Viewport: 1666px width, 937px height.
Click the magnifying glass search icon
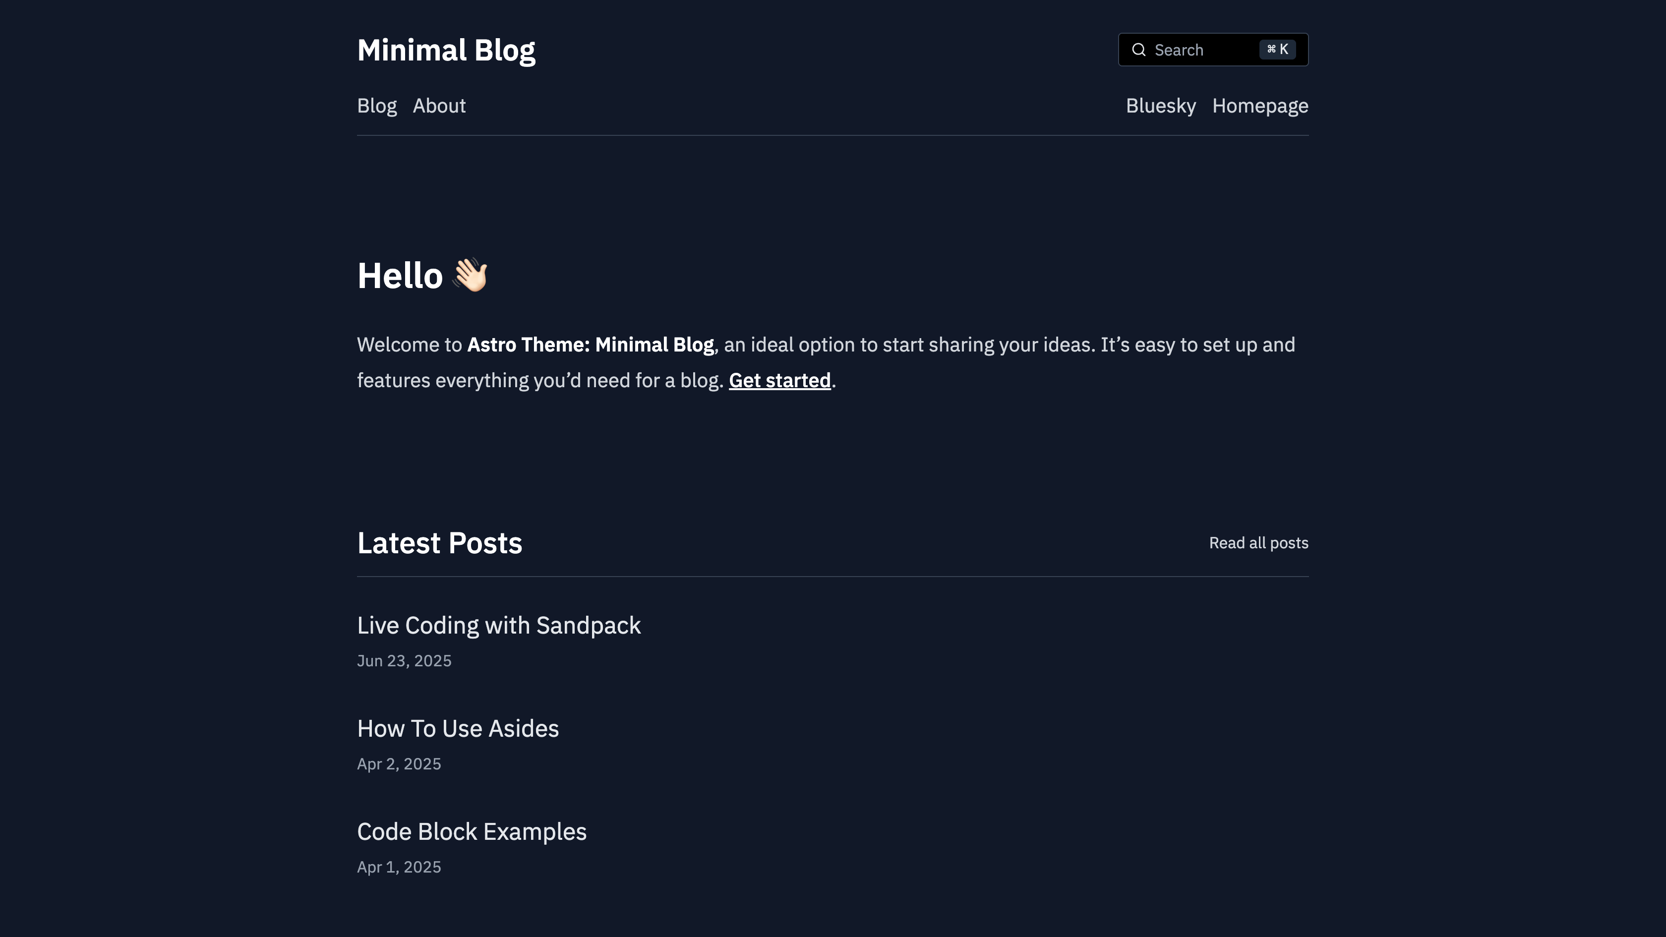[x=1138, y=50]
